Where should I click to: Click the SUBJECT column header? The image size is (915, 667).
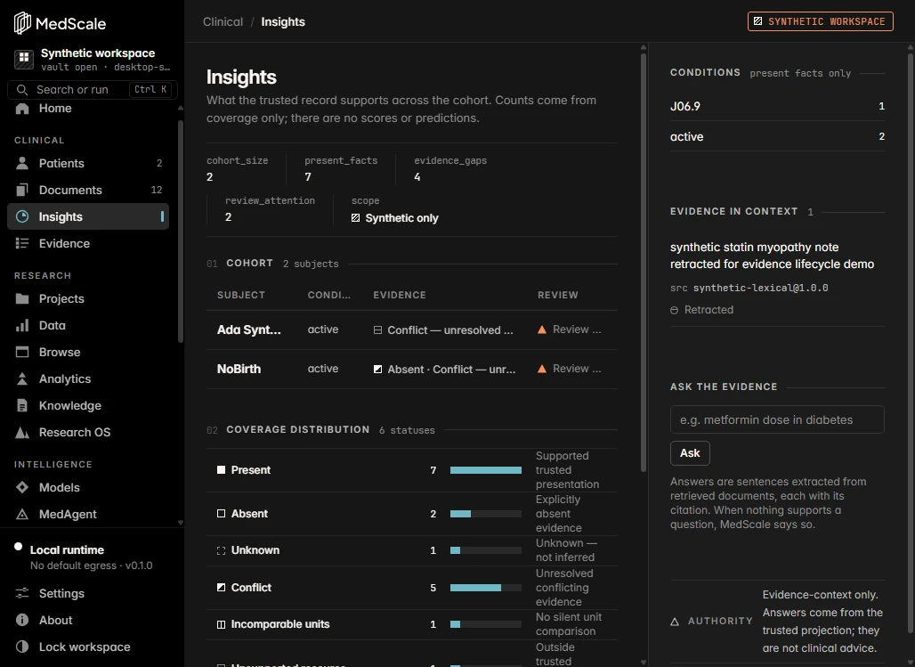tap(241, 295)
